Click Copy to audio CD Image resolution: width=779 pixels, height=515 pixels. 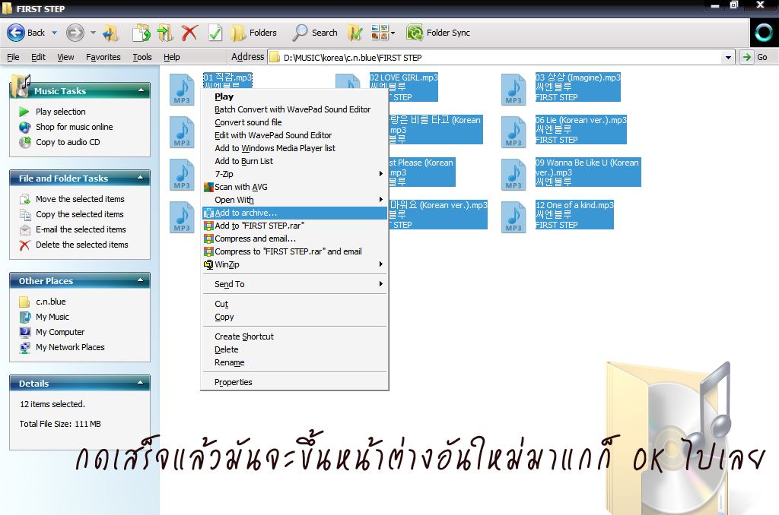68,142
